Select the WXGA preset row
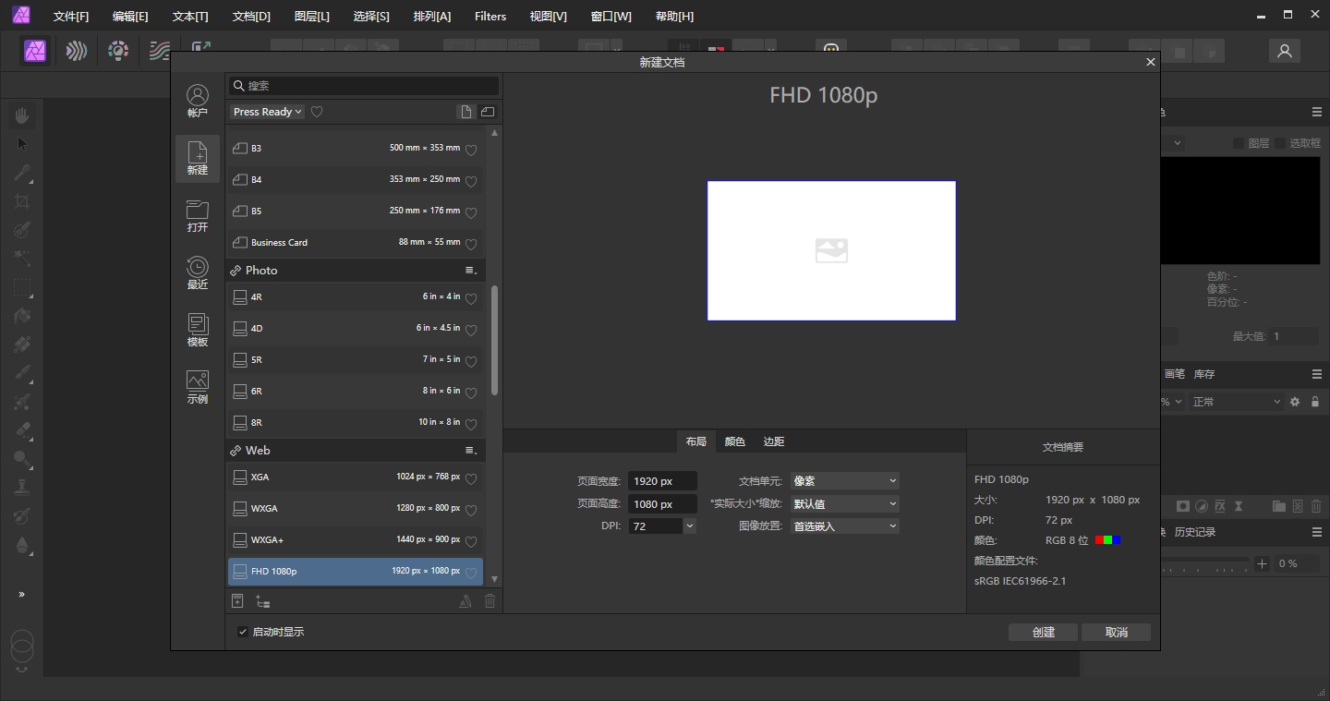The height and width of the screenshot is (701, 1330). [356, 509]
